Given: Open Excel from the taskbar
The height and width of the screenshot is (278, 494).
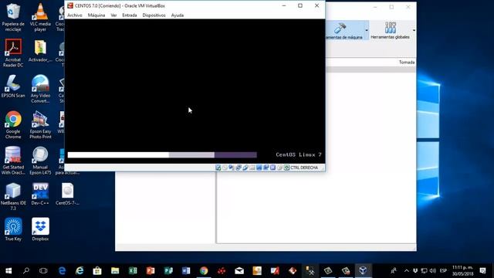Looking at the screenshot, I should (x=133, y=270).
